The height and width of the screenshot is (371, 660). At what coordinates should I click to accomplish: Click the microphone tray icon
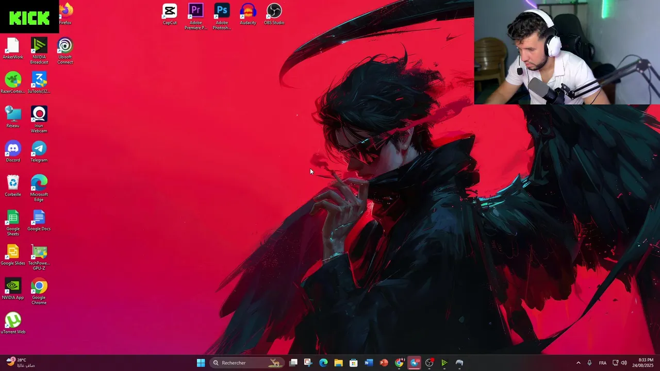pyautogui.click(x=589, y=363)
